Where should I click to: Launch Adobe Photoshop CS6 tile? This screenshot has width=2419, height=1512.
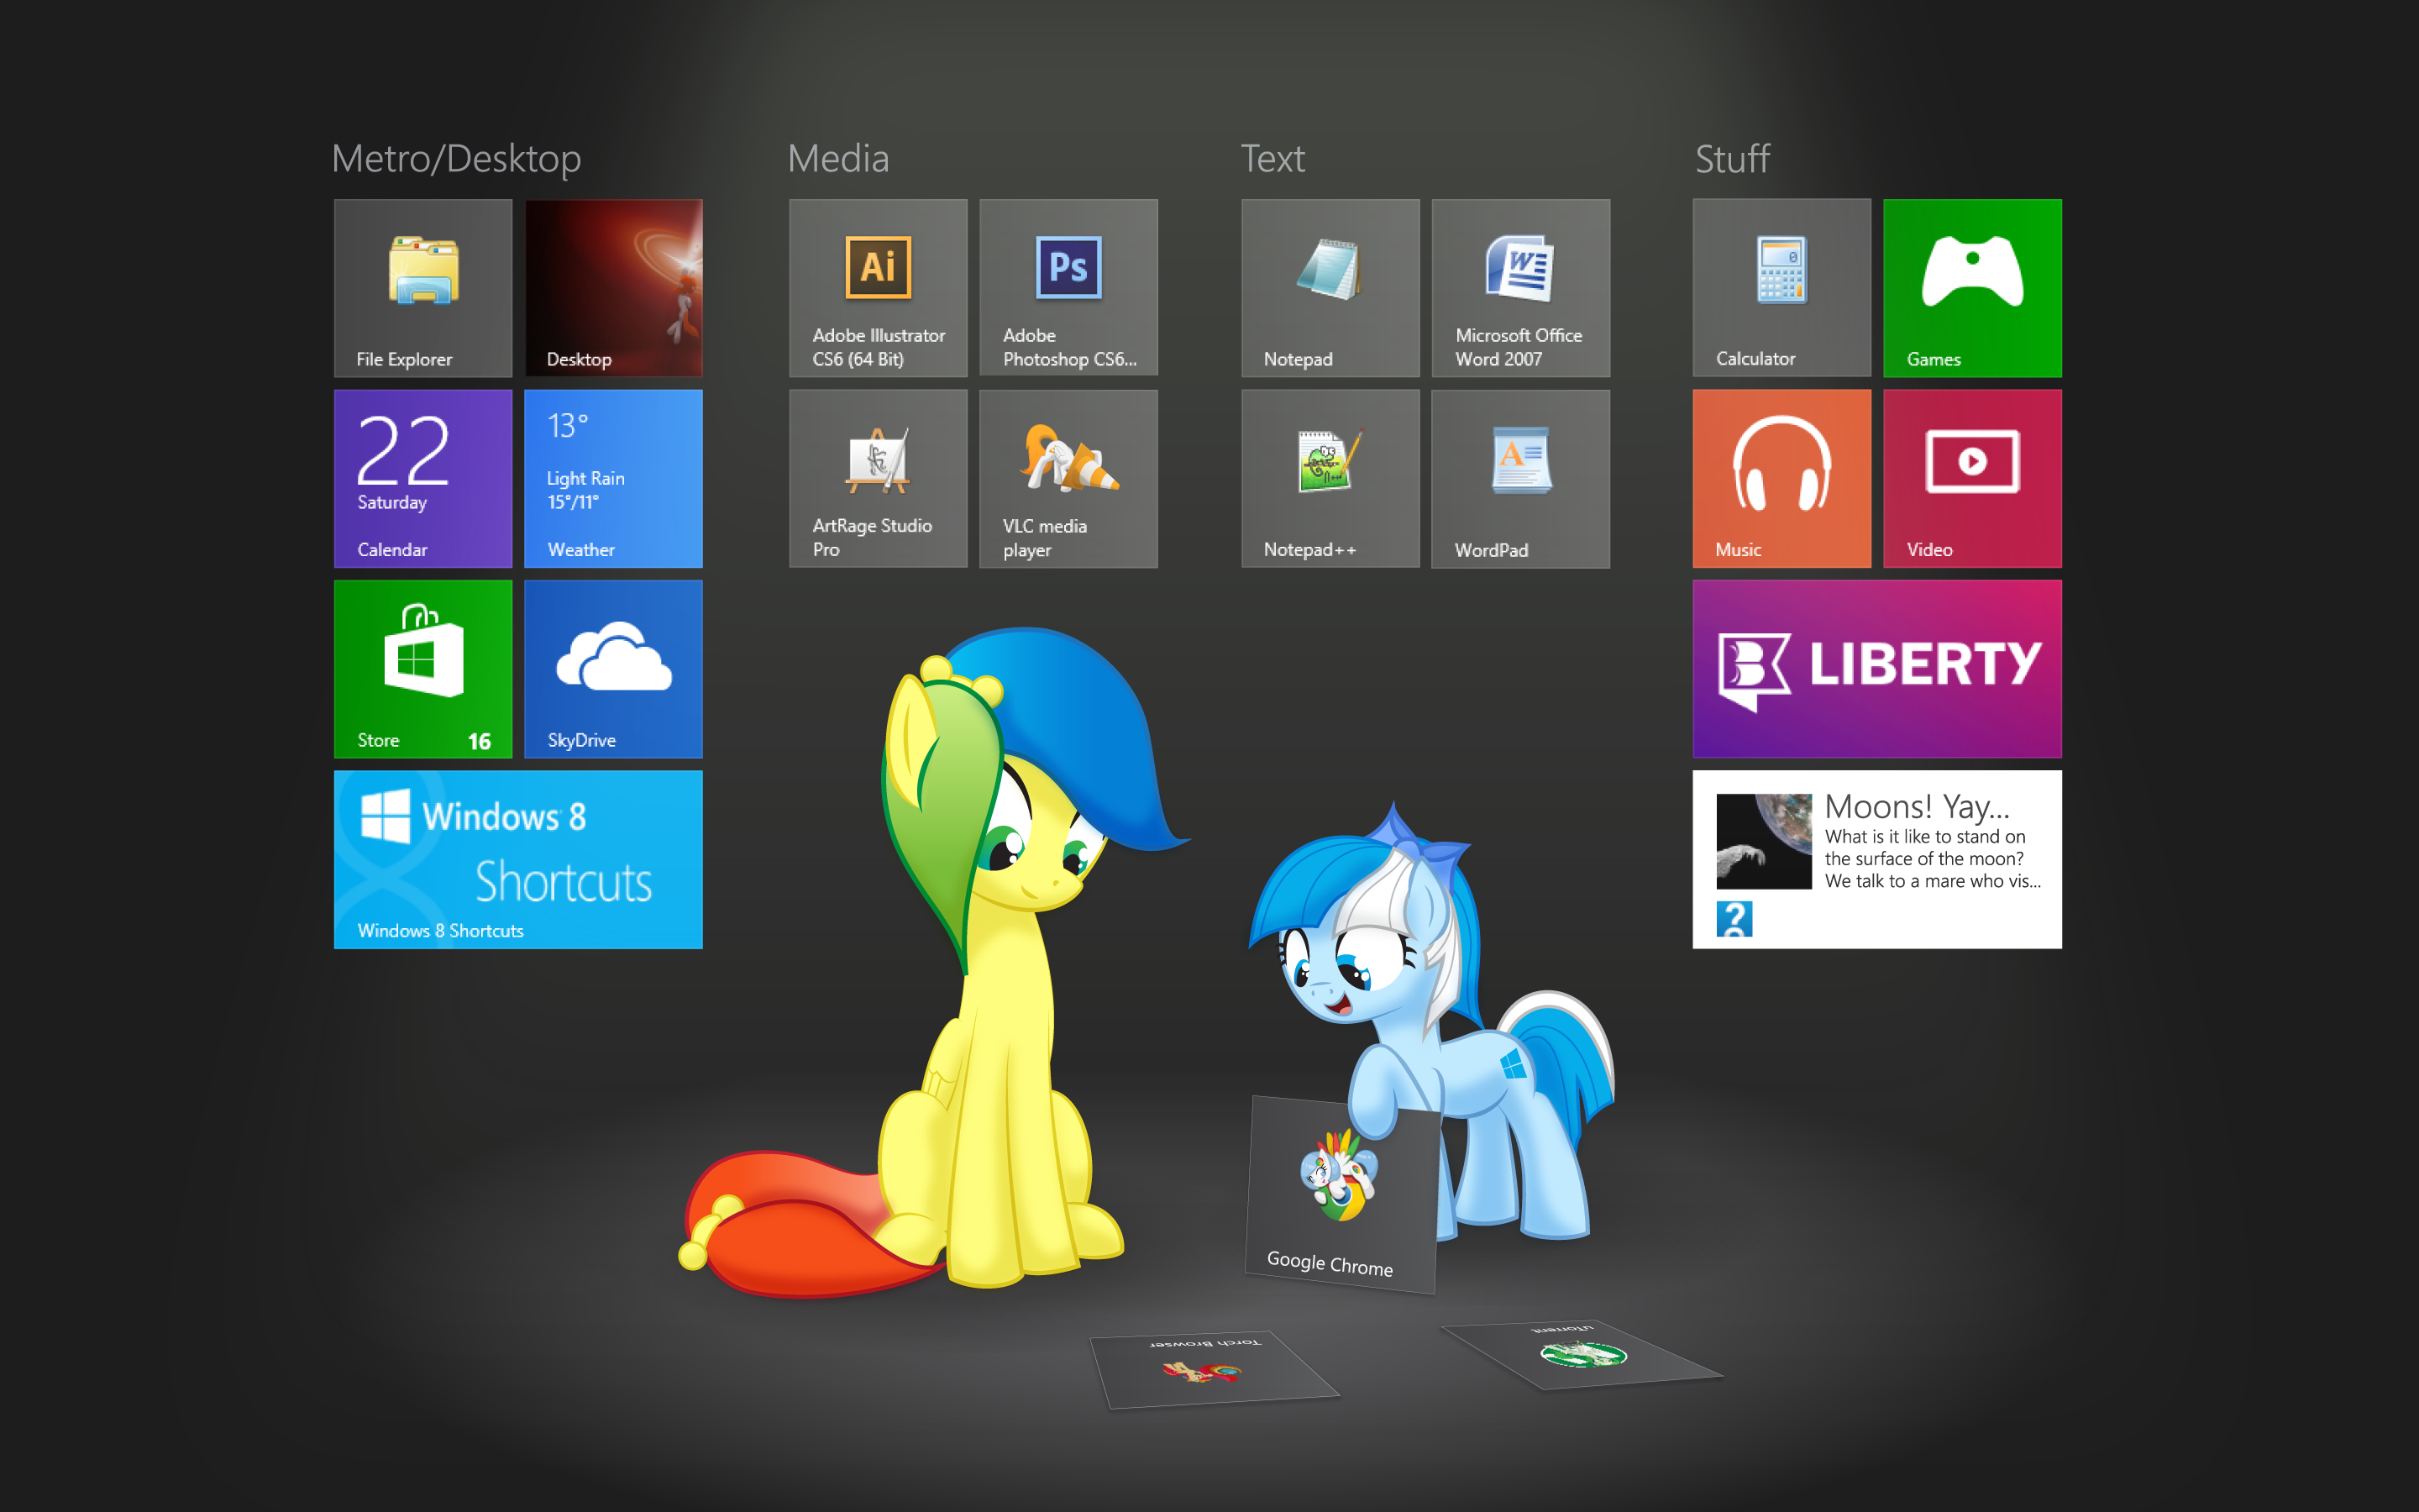click(1068, 288)
